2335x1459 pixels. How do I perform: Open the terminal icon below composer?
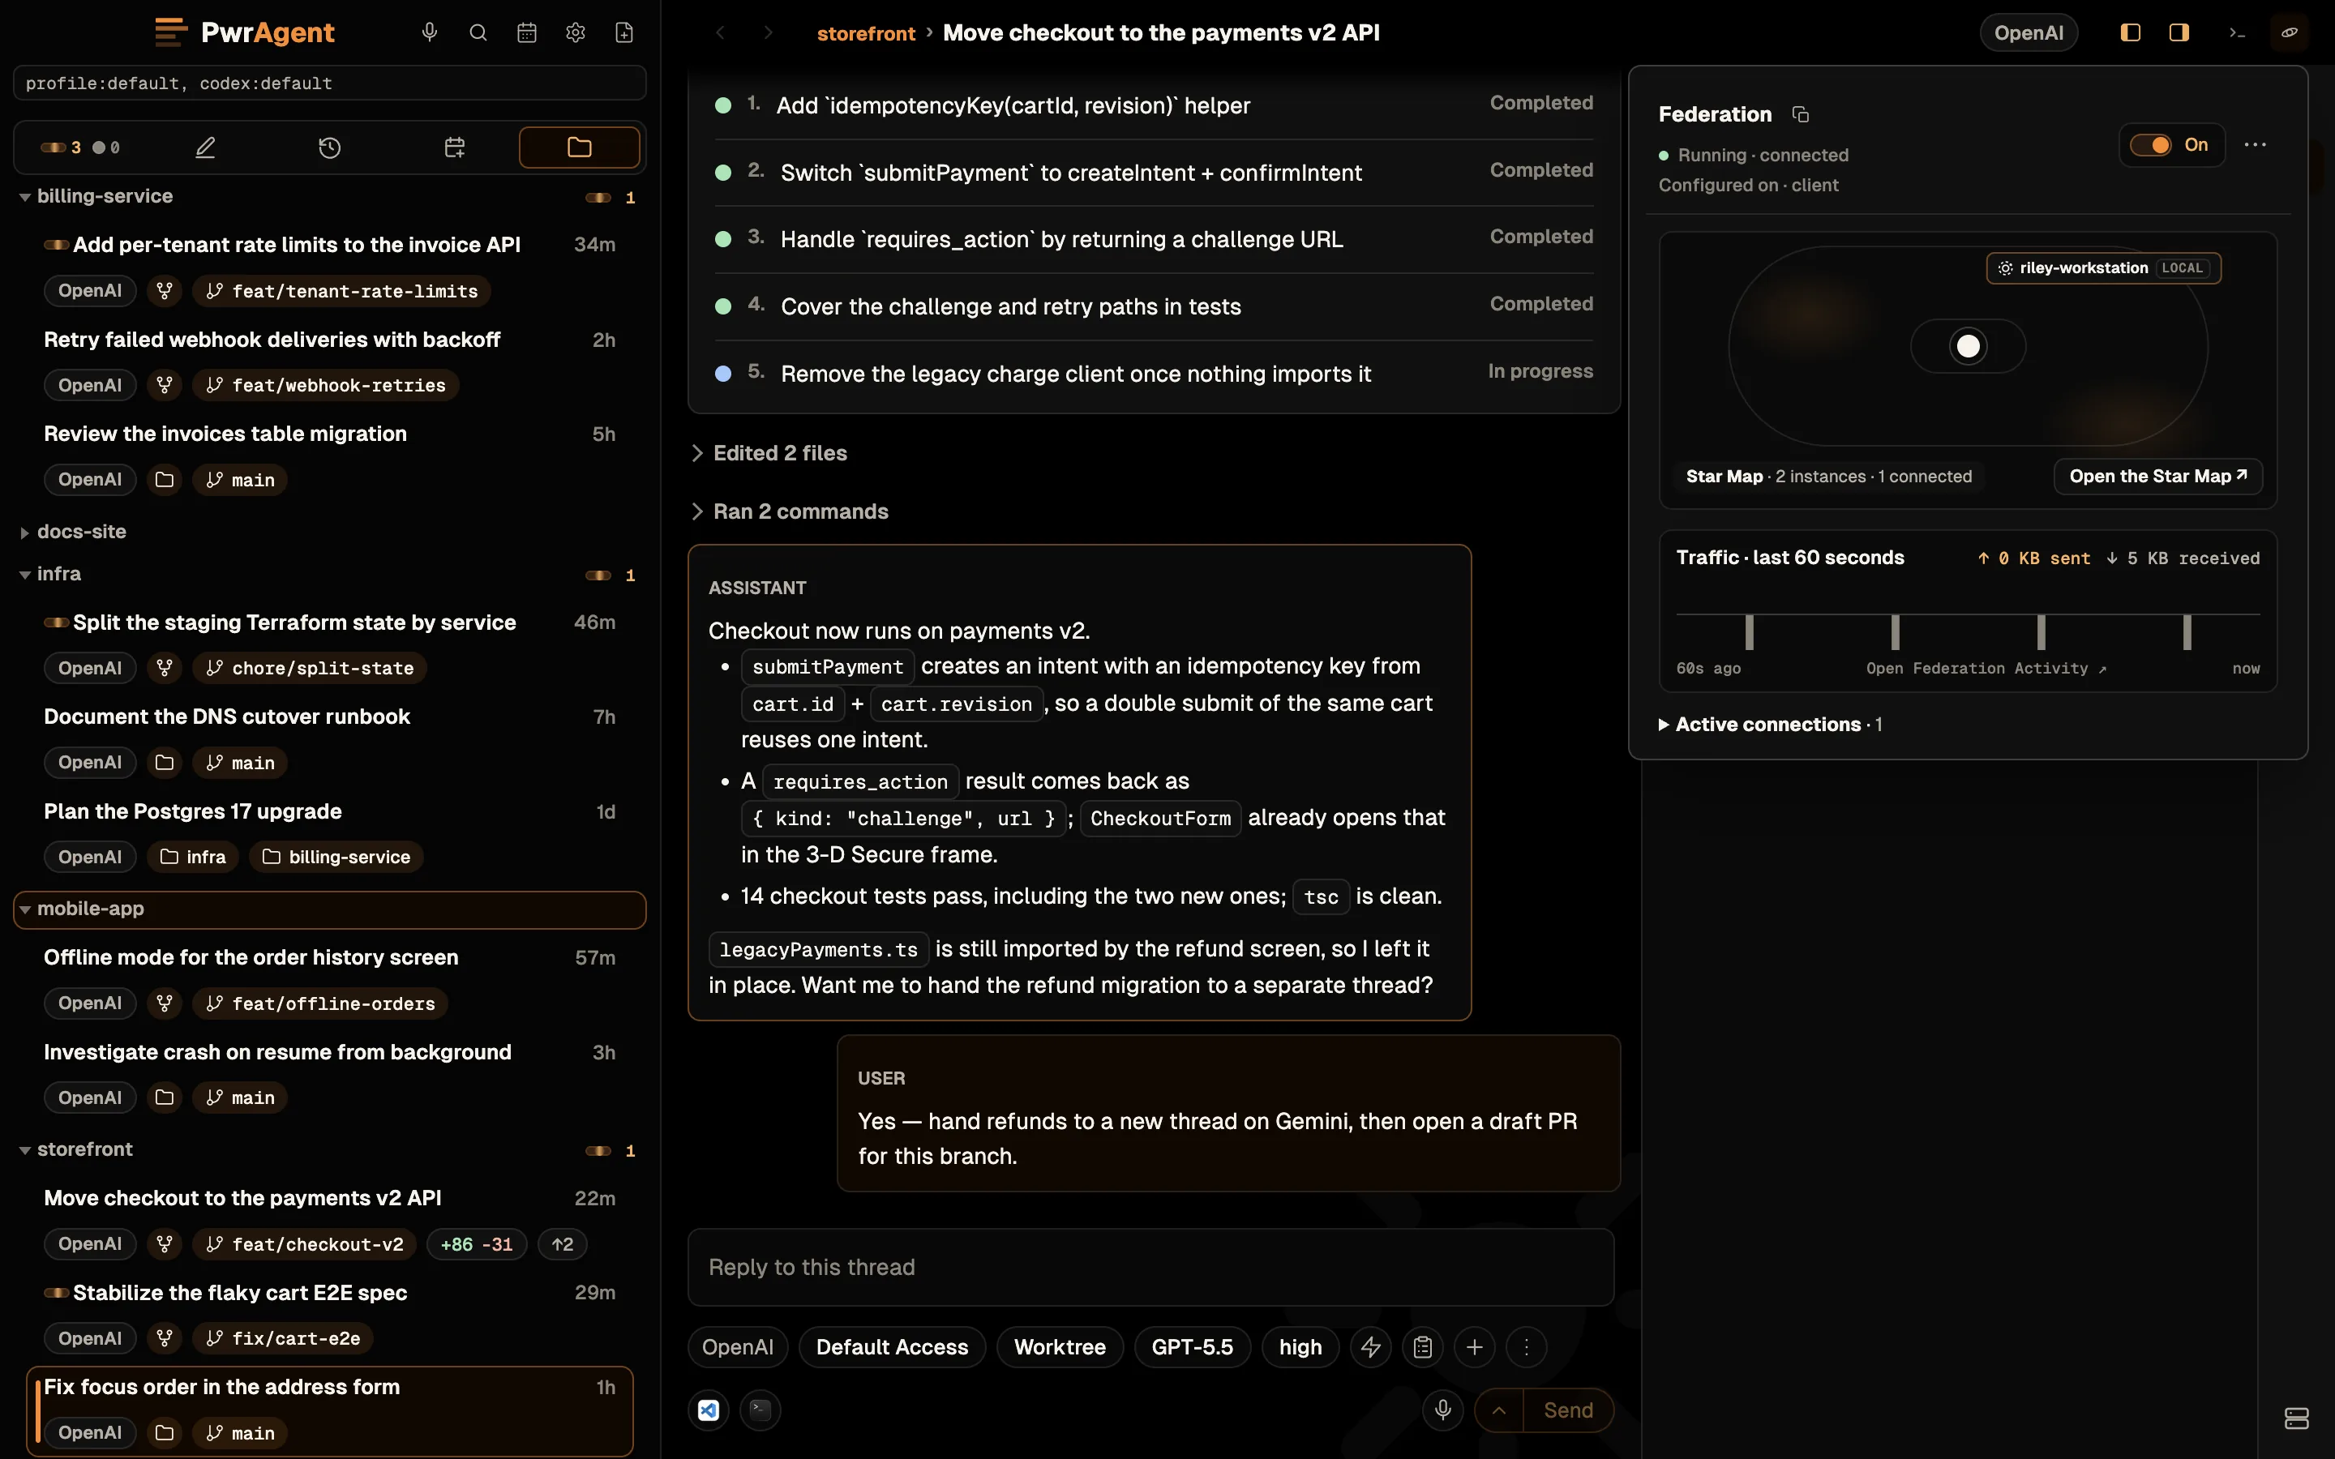tap(760, 1410)
